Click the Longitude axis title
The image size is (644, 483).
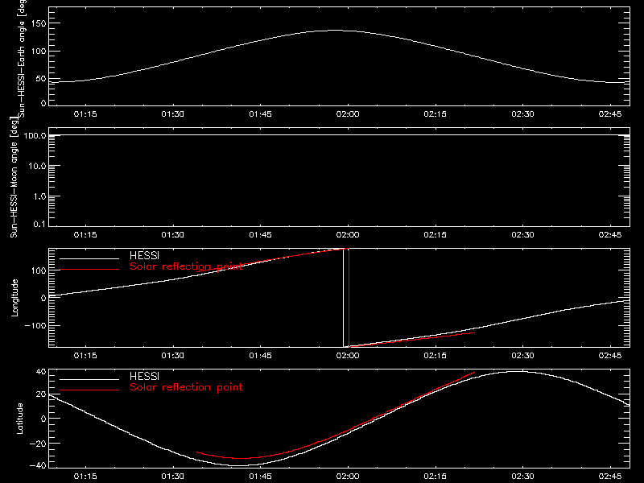pos(14,298)
